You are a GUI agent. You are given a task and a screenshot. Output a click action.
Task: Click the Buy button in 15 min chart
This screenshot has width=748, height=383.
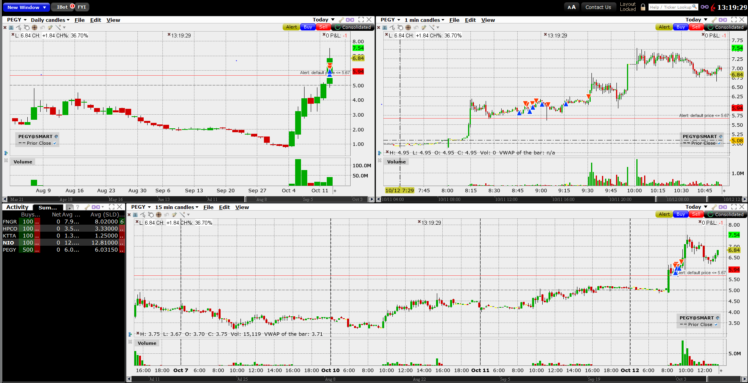681,215
